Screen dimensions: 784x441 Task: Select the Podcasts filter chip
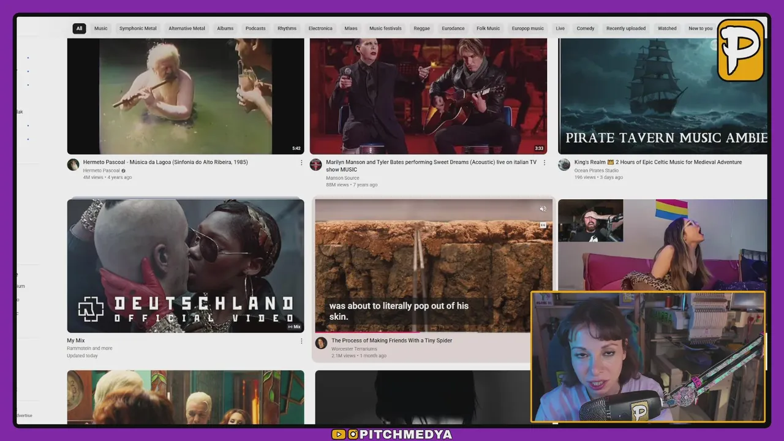point(255,28)
